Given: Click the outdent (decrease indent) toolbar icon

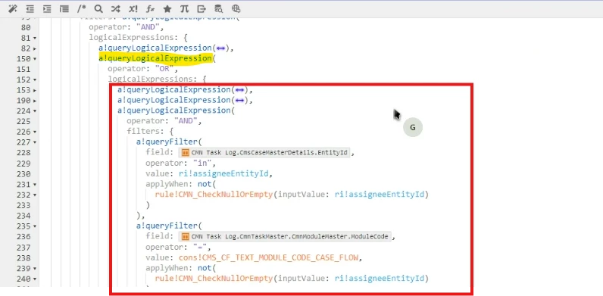Looking at the screenshot, I should pos(30,9).
